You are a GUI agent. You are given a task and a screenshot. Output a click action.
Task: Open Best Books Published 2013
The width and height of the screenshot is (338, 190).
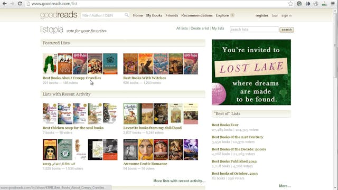tap(234, 161)
